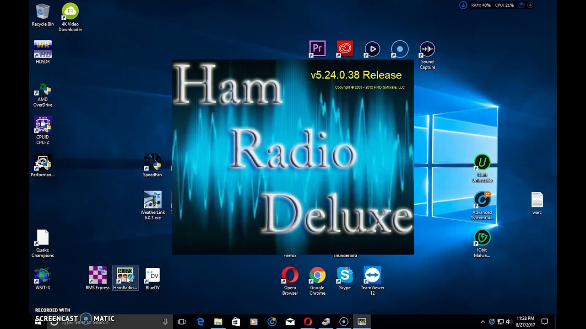Click the Cortana microphone icon

(x=165, y=322)
